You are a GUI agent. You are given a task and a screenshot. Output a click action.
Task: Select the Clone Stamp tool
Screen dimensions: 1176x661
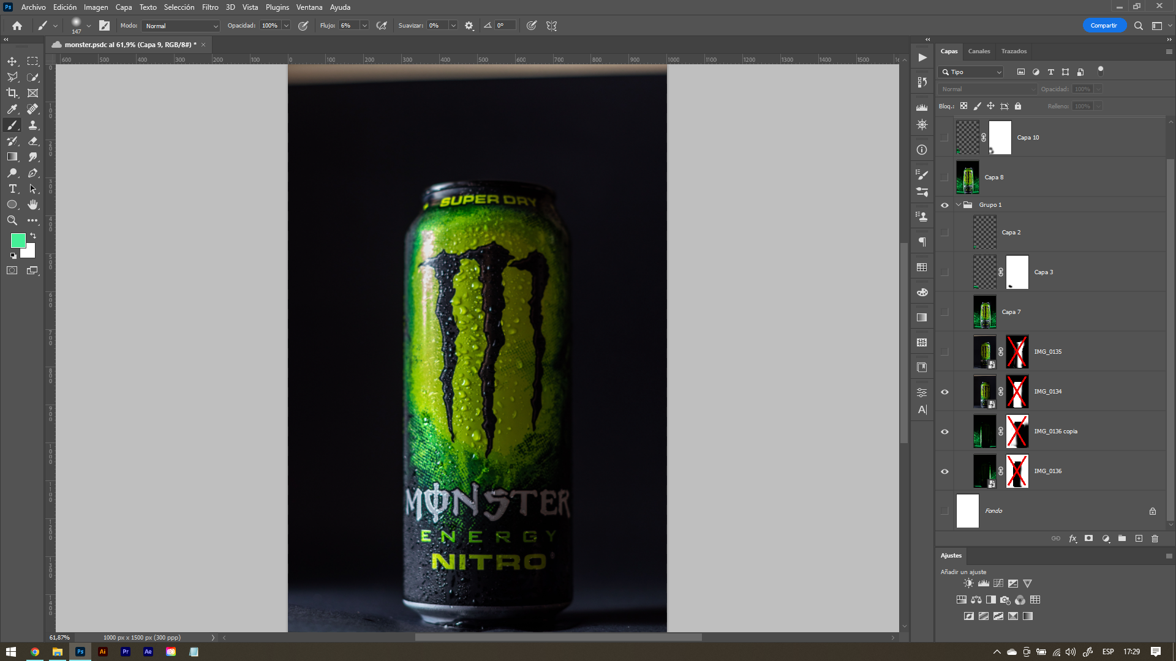pos(33,125)
